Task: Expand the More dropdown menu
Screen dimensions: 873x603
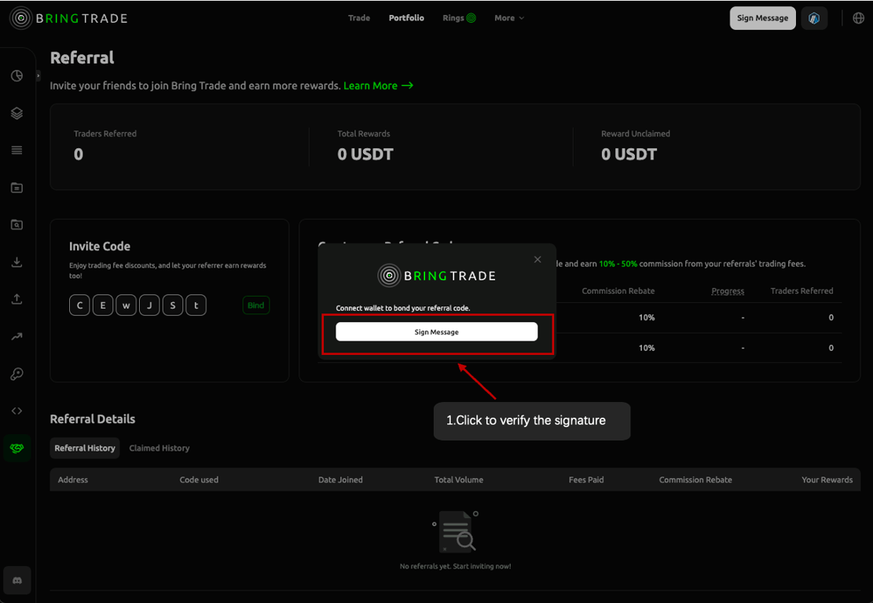Action: (x=509, y=18)
